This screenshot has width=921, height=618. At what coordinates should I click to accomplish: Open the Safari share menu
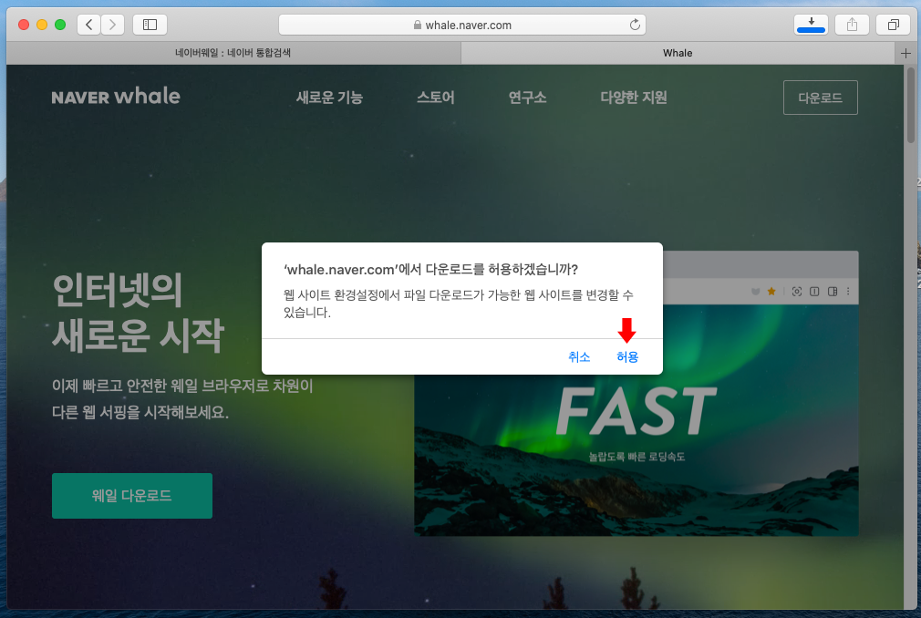[852, 25]
